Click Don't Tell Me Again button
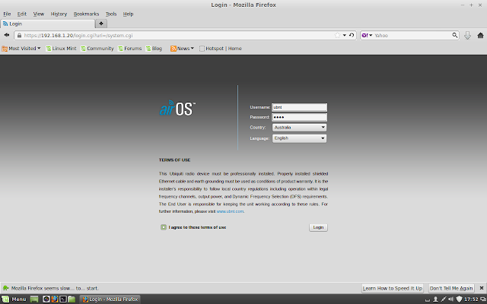 pos(451,288)
